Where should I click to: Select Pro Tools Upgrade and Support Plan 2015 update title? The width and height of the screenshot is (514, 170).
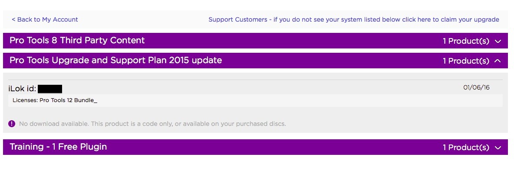(116, 61)
